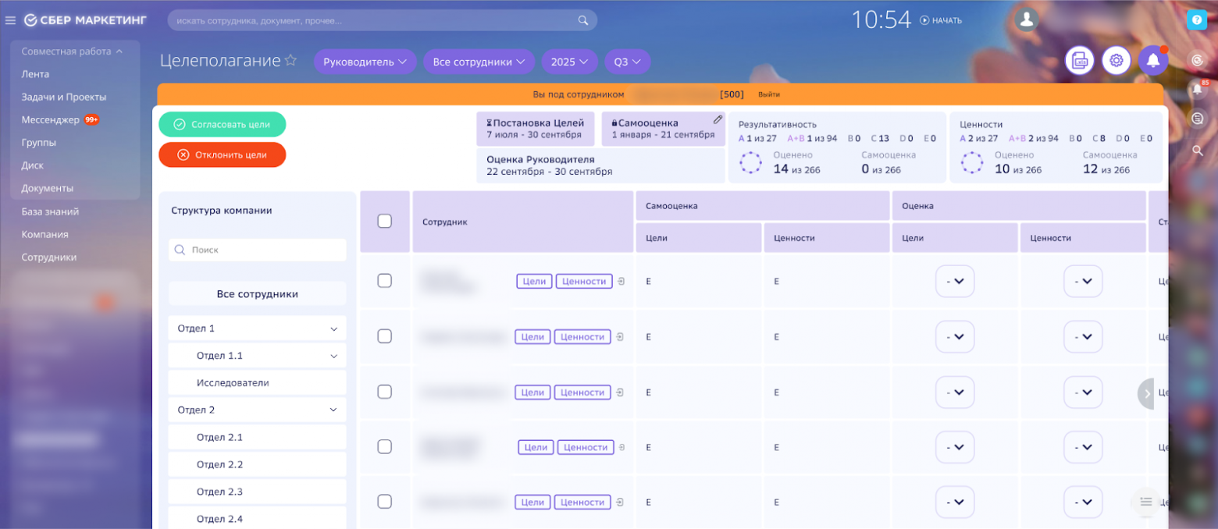Screen dimensions: 1218x529
Task: Click the star icon next to Целеполагание
Action: (x=290, y=61)
